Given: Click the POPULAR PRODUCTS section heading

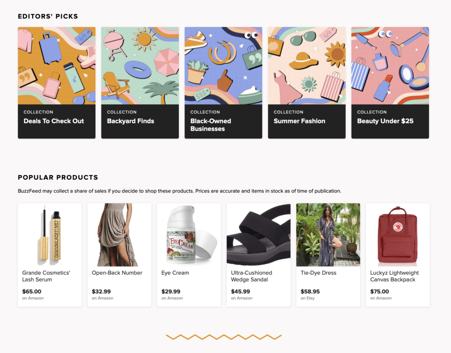Looking at the screenshot, I should point(58,177).
